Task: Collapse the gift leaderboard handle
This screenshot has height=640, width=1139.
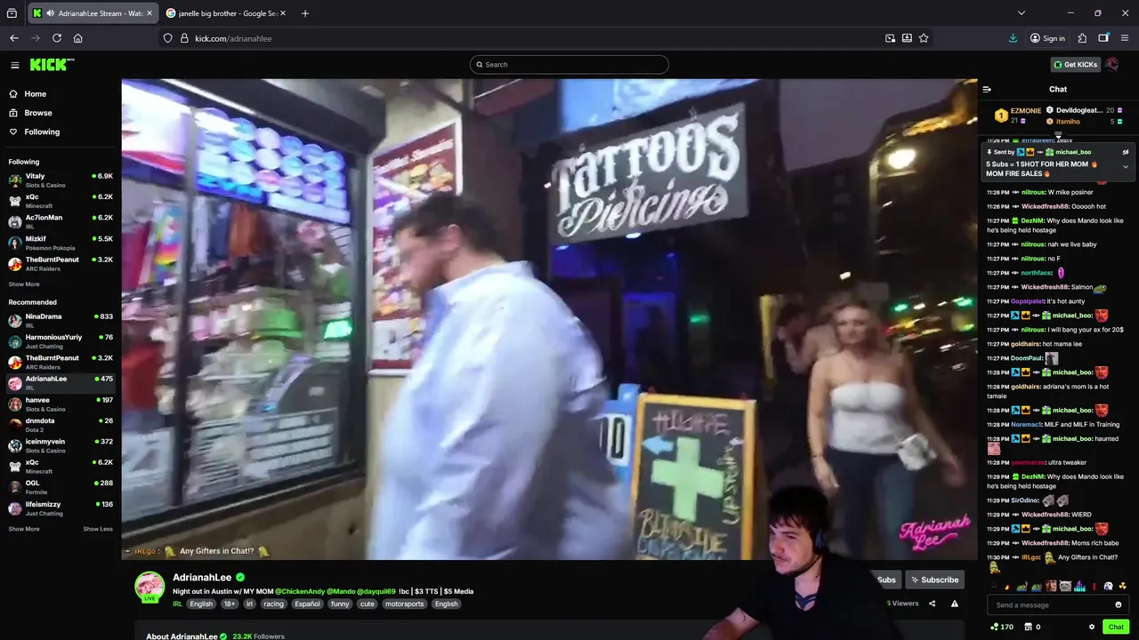Action: pyautogui.click(x=1058, y=134)
